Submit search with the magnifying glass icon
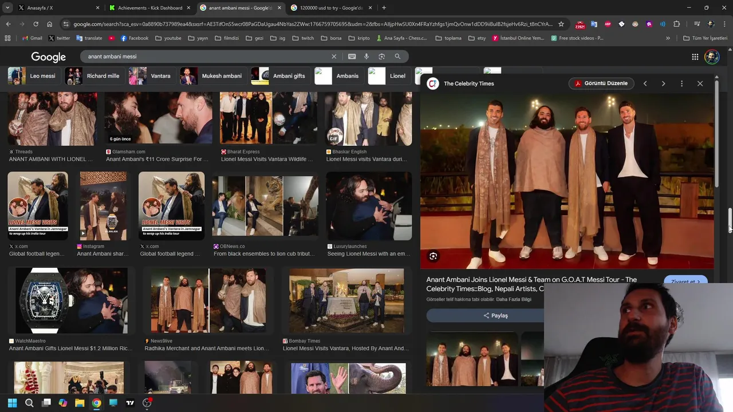This screenshot has width=733, height=412. [x=397, y=57]
